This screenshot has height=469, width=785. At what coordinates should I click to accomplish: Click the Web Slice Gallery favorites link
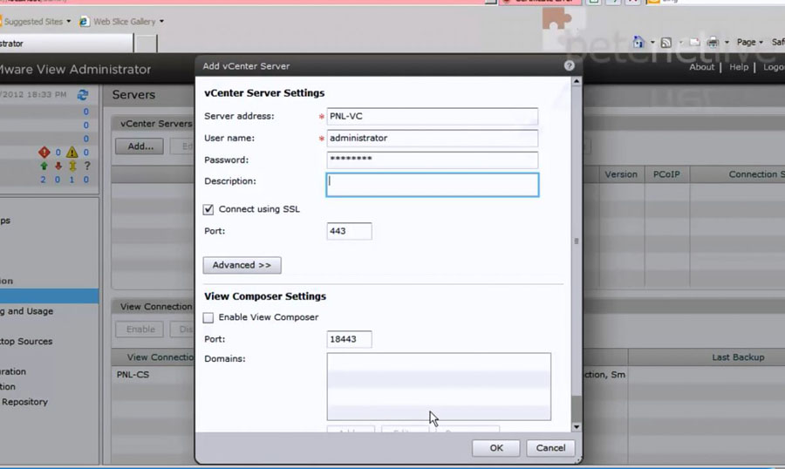pos(125,22)
